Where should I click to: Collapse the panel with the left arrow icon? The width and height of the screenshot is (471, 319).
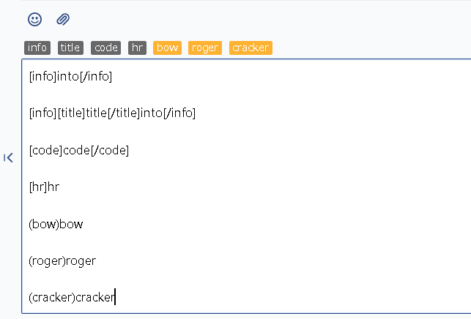(8, 157)
